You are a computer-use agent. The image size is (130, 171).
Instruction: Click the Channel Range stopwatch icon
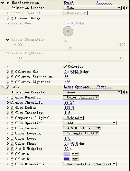(12, 18)
